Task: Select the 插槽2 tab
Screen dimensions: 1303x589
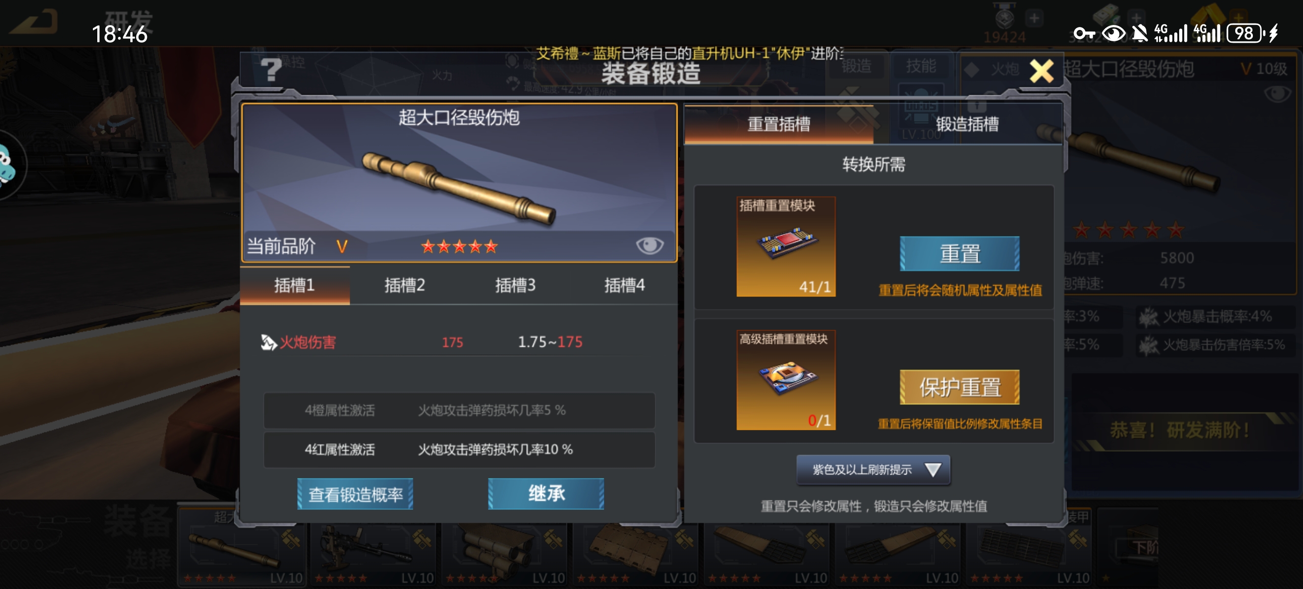Action: [405, 285]
